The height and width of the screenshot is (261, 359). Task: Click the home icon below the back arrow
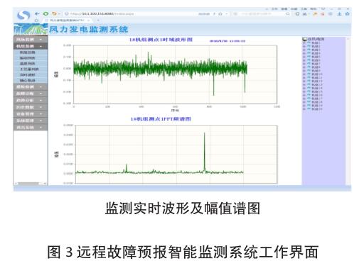coord(36,21)
